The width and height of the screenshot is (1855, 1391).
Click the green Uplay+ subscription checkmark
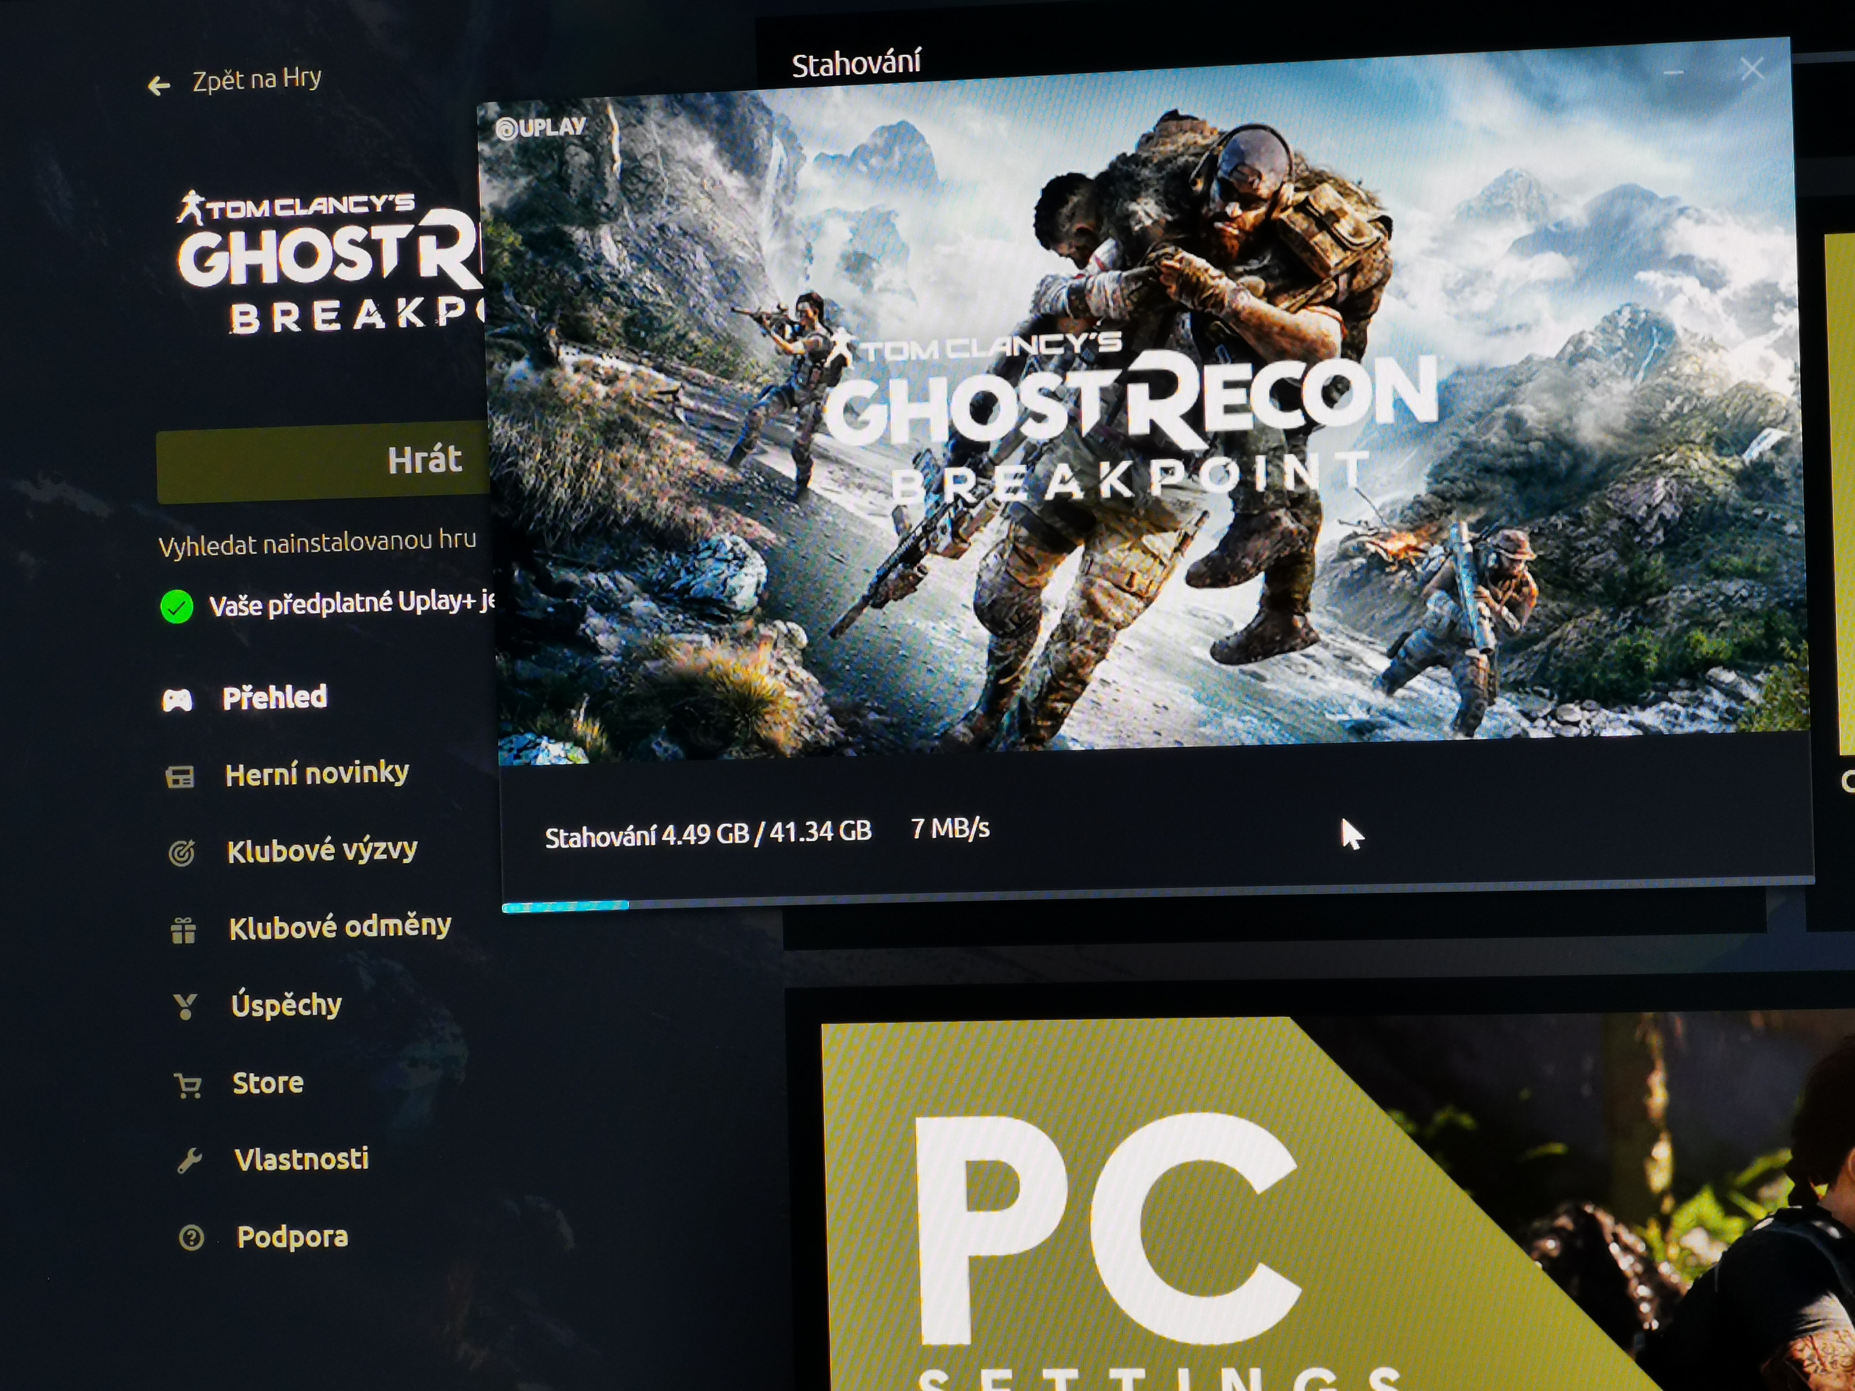[177, 606]
